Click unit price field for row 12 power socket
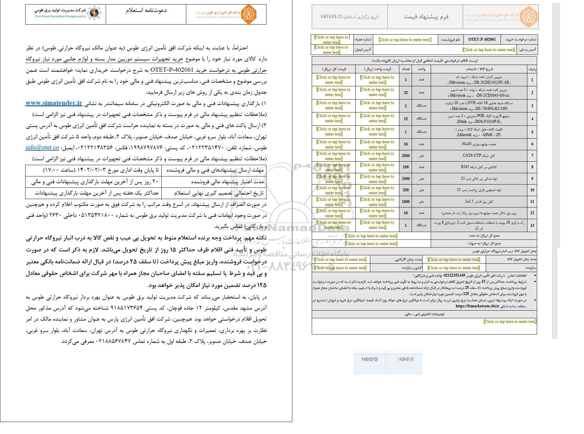 click(377, 213)
